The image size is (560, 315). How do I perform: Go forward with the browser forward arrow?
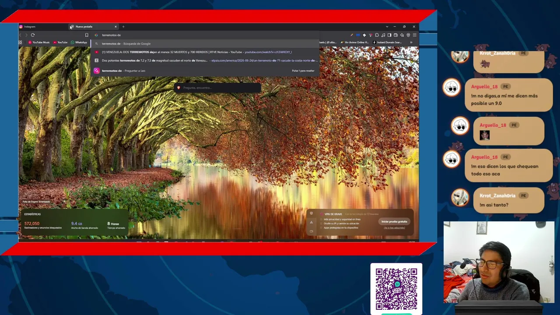pos(26,35)
